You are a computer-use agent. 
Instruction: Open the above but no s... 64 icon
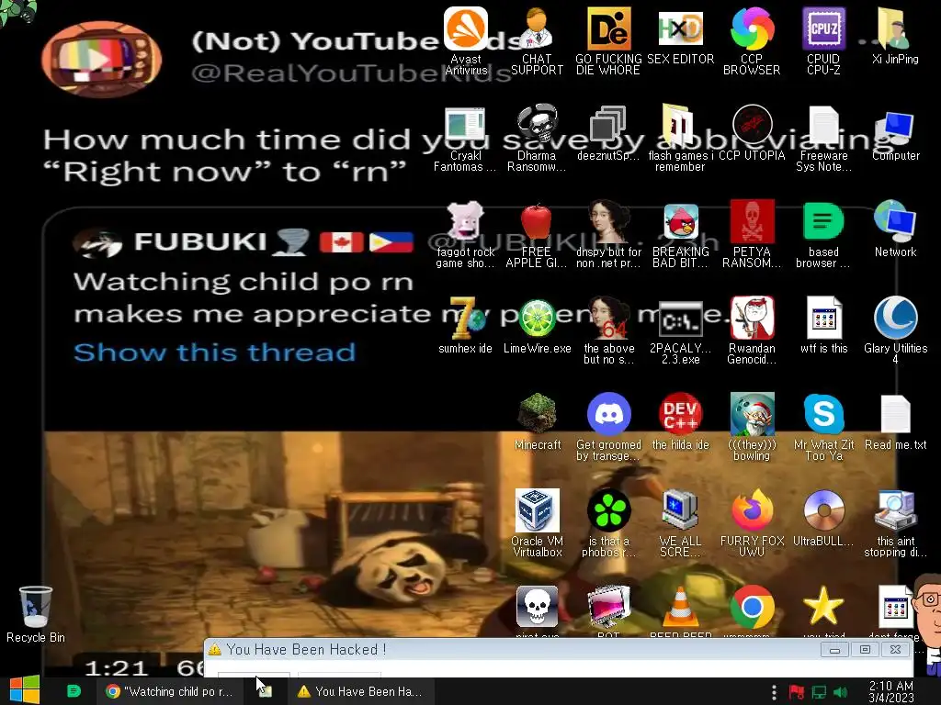tap(608, 330)
